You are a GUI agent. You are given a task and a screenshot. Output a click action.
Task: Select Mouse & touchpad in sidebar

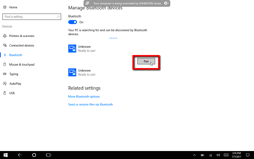pos(21,64)
